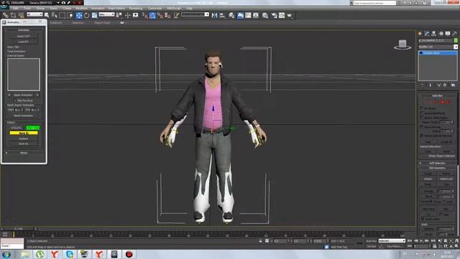Image resolution: width=460 pixels, height=259 pixels.
Task: Click the Maximize Viewport Toggle icon
Action: tap(456, 246)
